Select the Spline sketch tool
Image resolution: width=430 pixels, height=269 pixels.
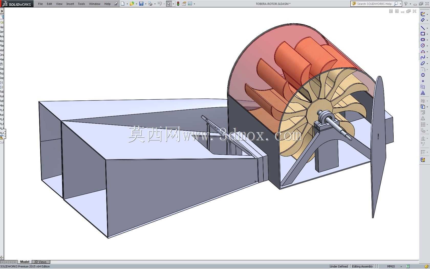pyautogui.click(x=423, y=57)
